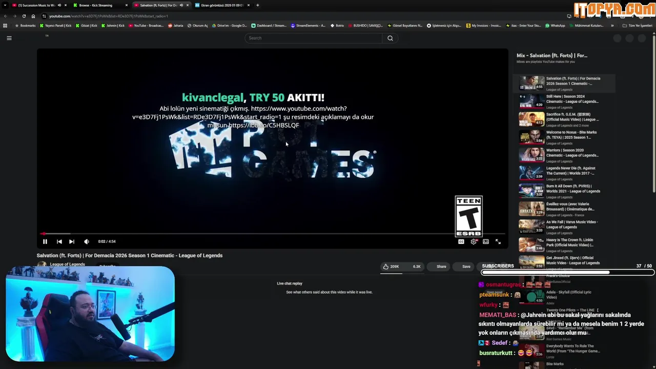Open the Tüm Yer İşaretleri folder

638,25
